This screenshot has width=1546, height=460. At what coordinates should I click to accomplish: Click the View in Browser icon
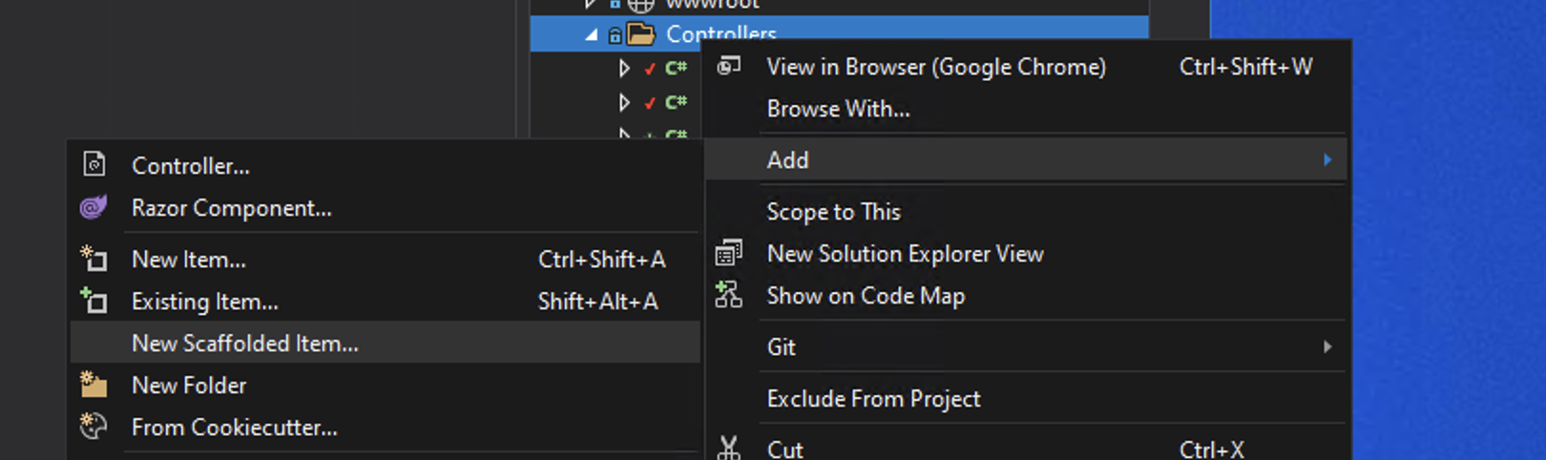[x=729, y=66]
